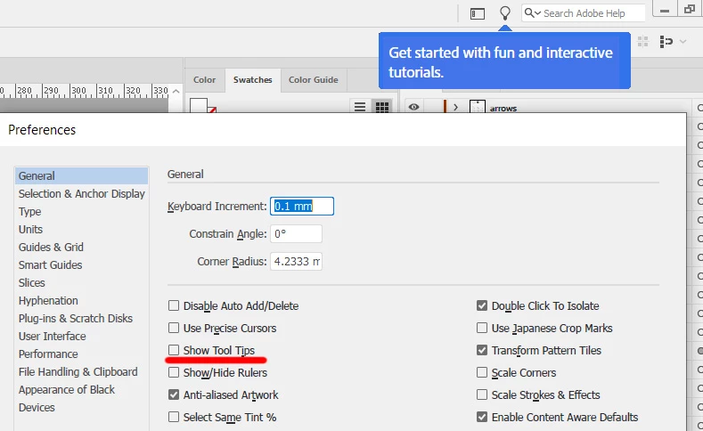
Task: Uncheck Anti-aliased Artwork
Action: (174, 394)
